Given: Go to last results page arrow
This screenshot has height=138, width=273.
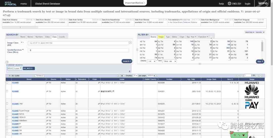Looking at the screenshot, I should tap(260, 76).
